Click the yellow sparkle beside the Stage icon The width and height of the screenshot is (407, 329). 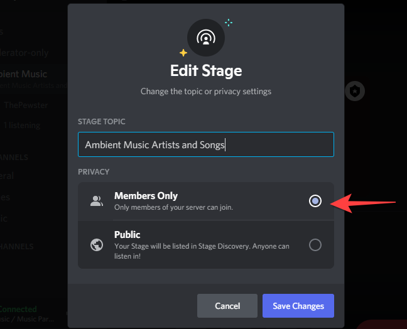[x=183, y=53]
